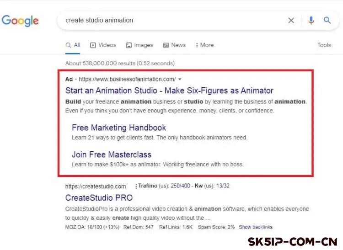Expand the ad URL dropdown arrow
The width and height of the screenshot is (343, 250).
pos(180,79)
